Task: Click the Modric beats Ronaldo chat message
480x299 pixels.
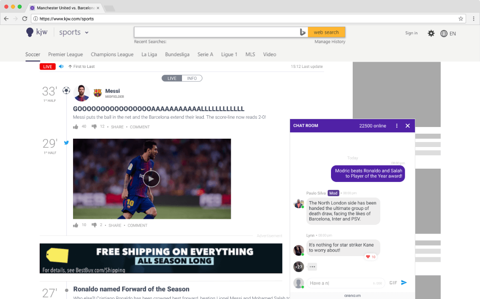Action: [x=368, y=174]
